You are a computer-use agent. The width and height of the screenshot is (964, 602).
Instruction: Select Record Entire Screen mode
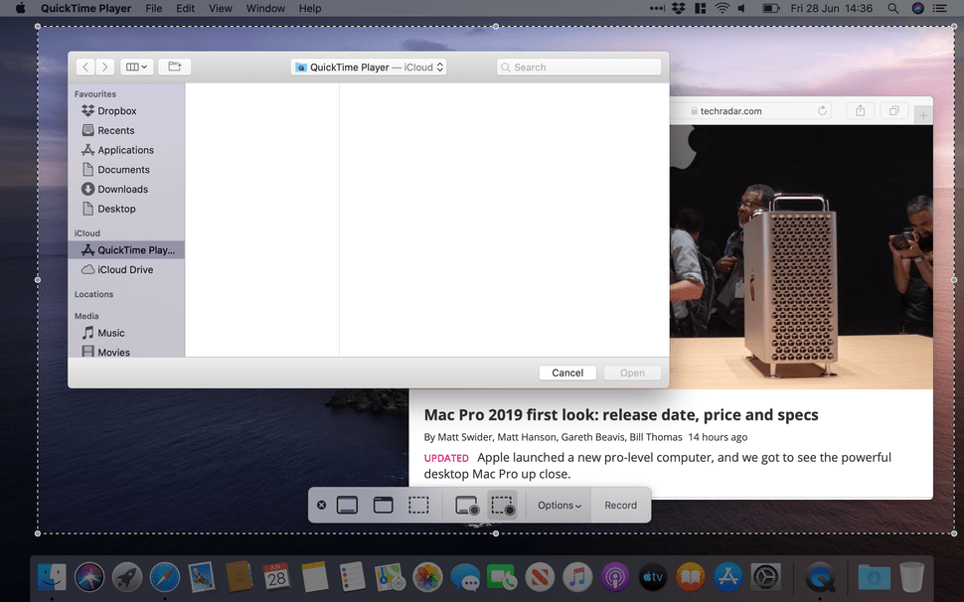click(x=465, y=505)
